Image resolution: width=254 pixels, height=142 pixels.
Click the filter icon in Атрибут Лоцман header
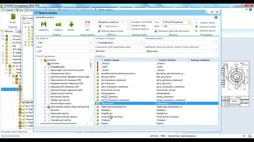102,60
